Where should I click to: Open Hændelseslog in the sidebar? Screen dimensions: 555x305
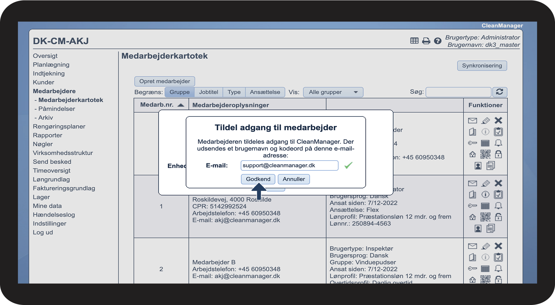54,215
